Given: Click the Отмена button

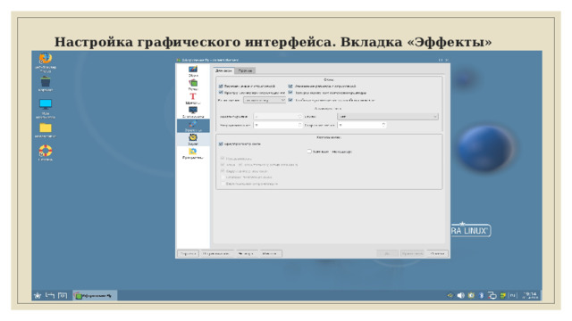Looking at the screenshot, I should pyautogui.click(x=437, y=253).
